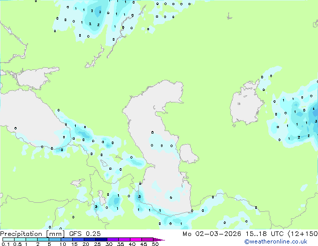Screen dimensions: 318x246
Task: Pick the 1–2 mm legend swatch
Action: click(32, 239)
